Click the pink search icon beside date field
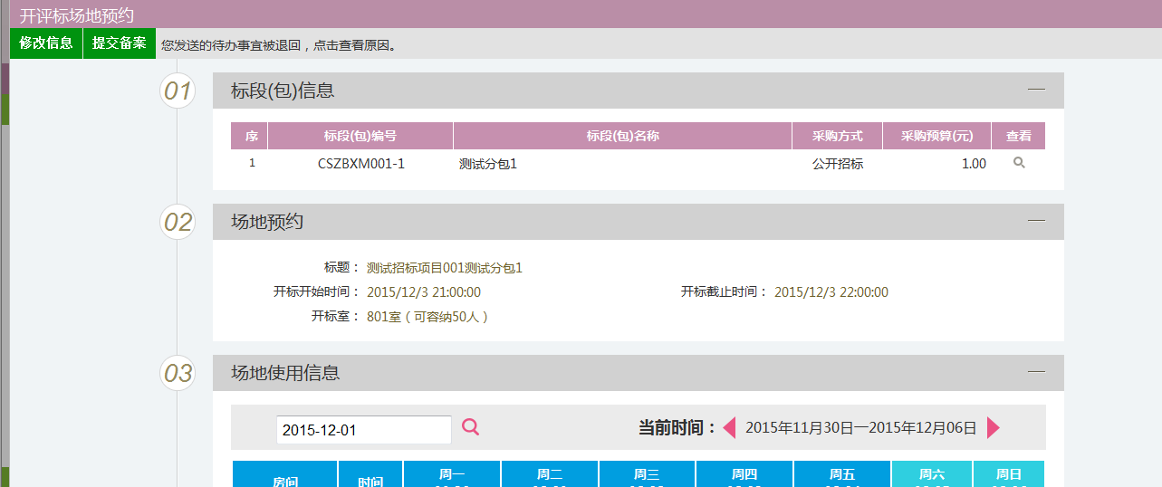The height and width of the screenshot is (487, 1162). tap(470, 427)
